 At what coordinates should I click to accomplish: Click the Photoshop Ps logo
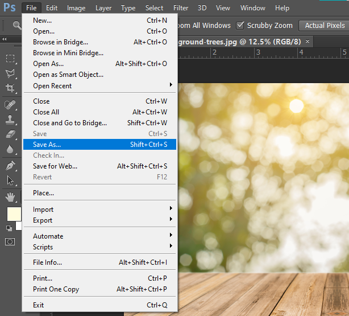point(10,7)
